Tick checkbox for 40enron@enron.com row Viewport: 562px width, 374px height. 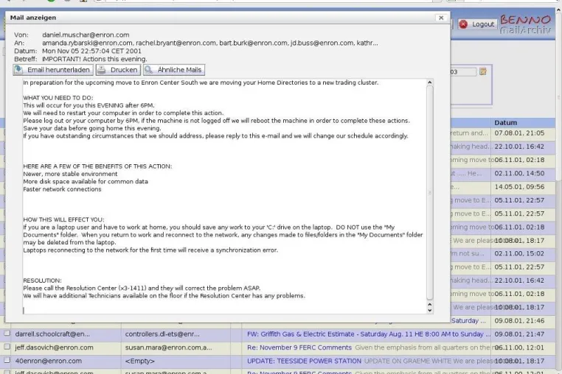tap(7, 360)
